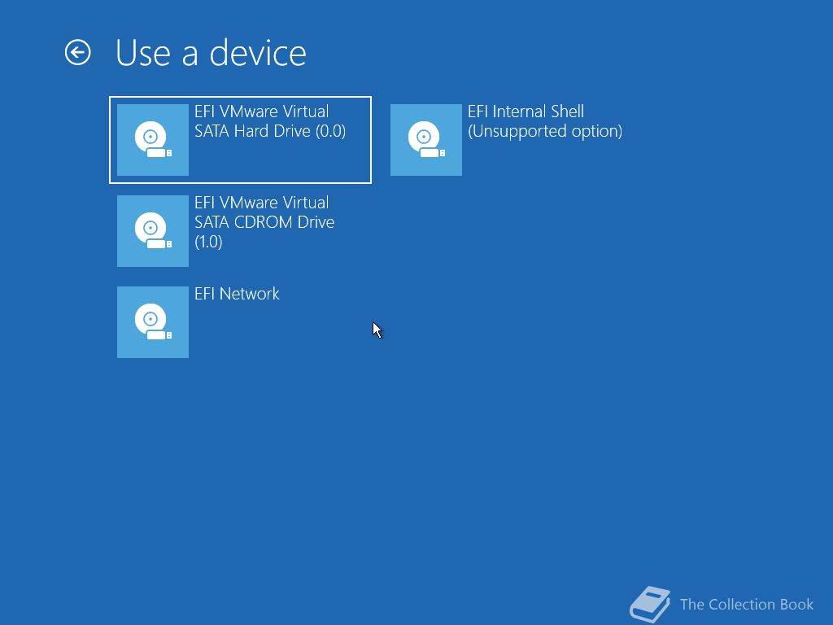Click the '(1.0)' text under CDROM Drive

208,242
